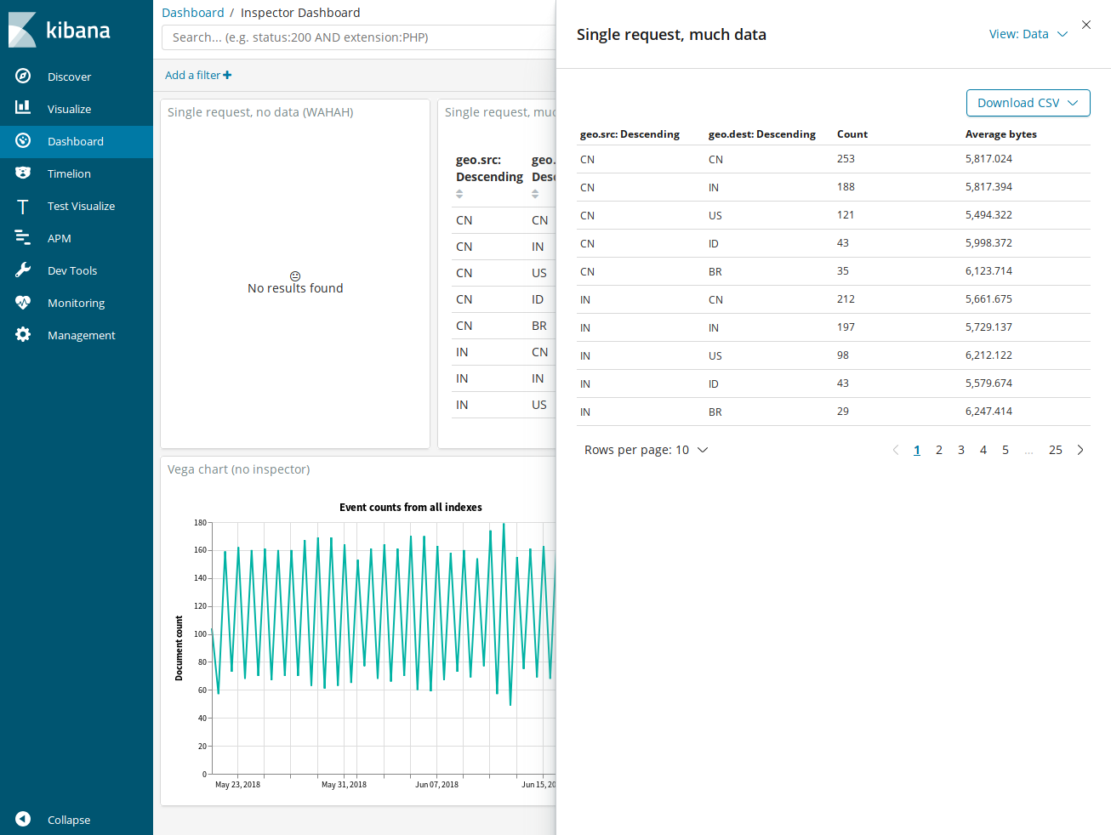Click Event counts from all indexes title
1111x835 pixels.
click(x=411, y=508)
